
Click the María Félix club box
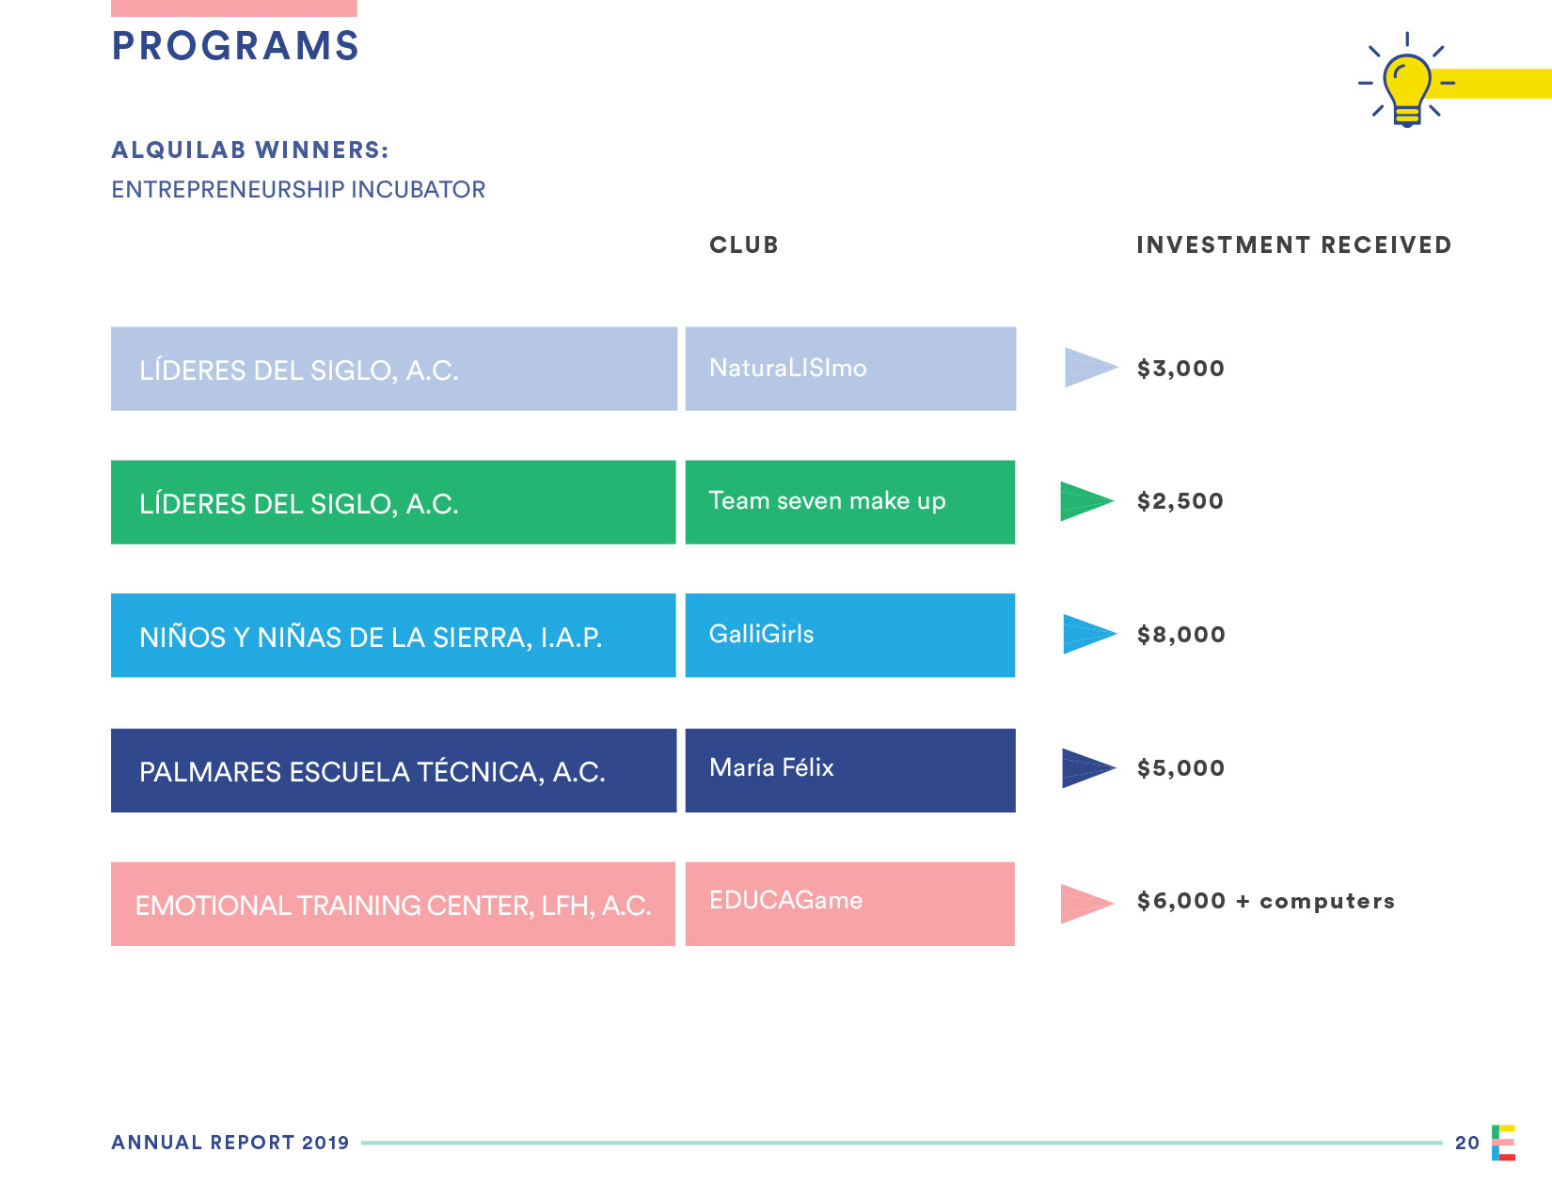(x=849, y=770)
